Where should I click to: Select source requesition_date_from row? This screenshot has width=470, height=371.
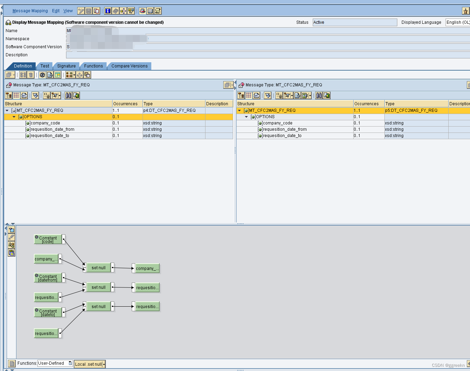pos(118,129)
